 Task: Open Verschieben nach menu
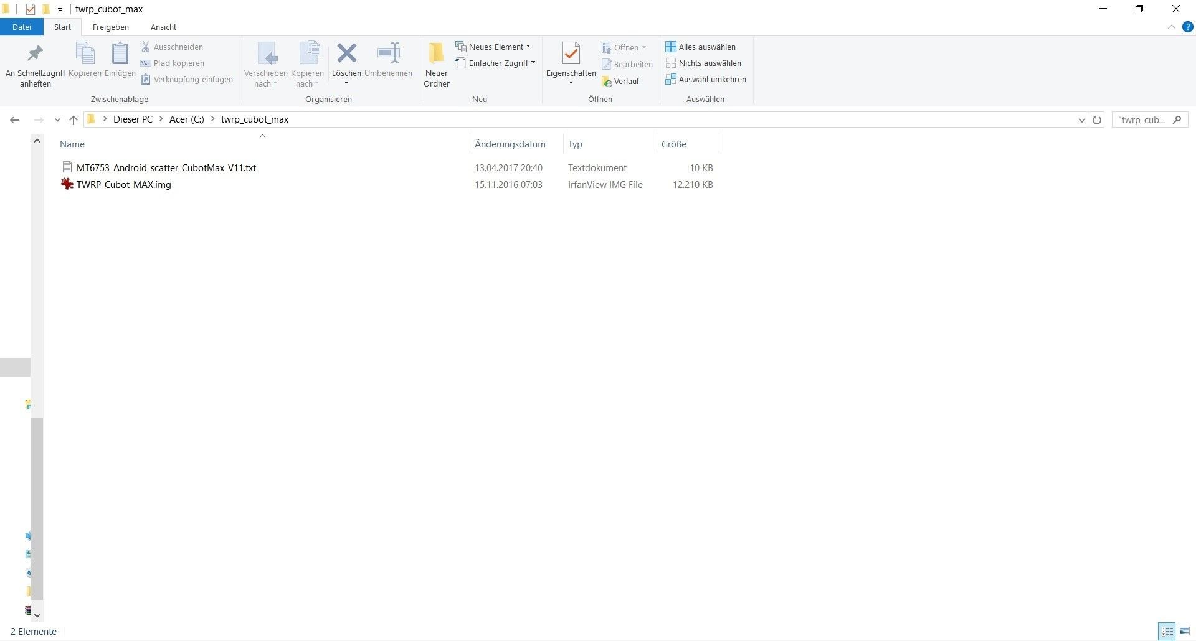[266, 65]
